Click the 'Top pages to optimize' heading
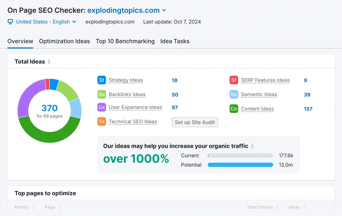 coord(45,193)
